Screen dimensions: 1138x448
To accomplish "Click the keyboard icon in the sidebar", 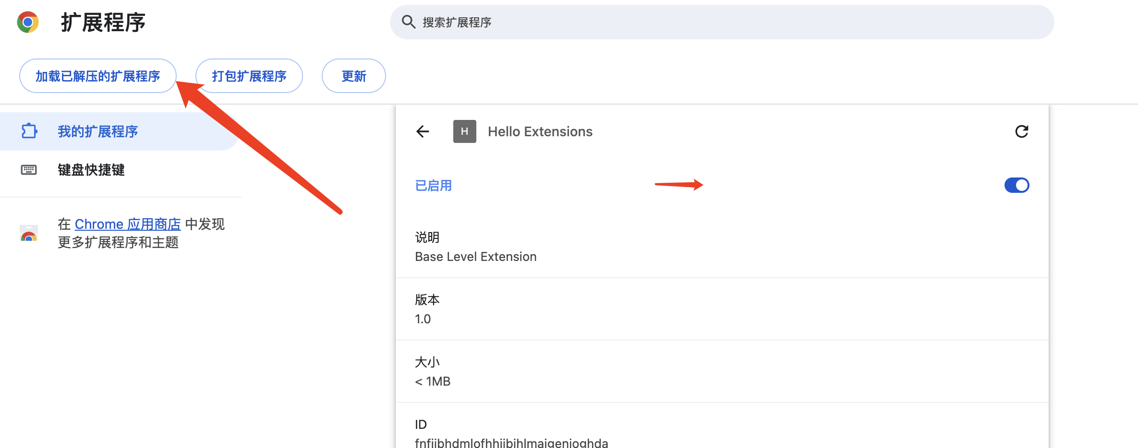I will tap(29, 170).
